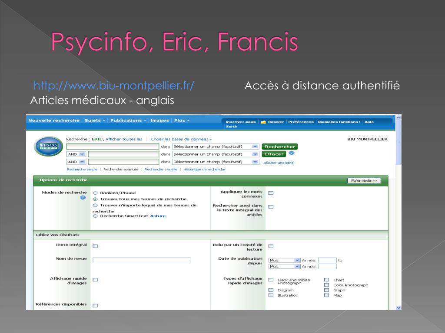Screen dimensions: 445x333
Task: Select Recherche SmartText radio option
Action: click(x=95, y=216)
